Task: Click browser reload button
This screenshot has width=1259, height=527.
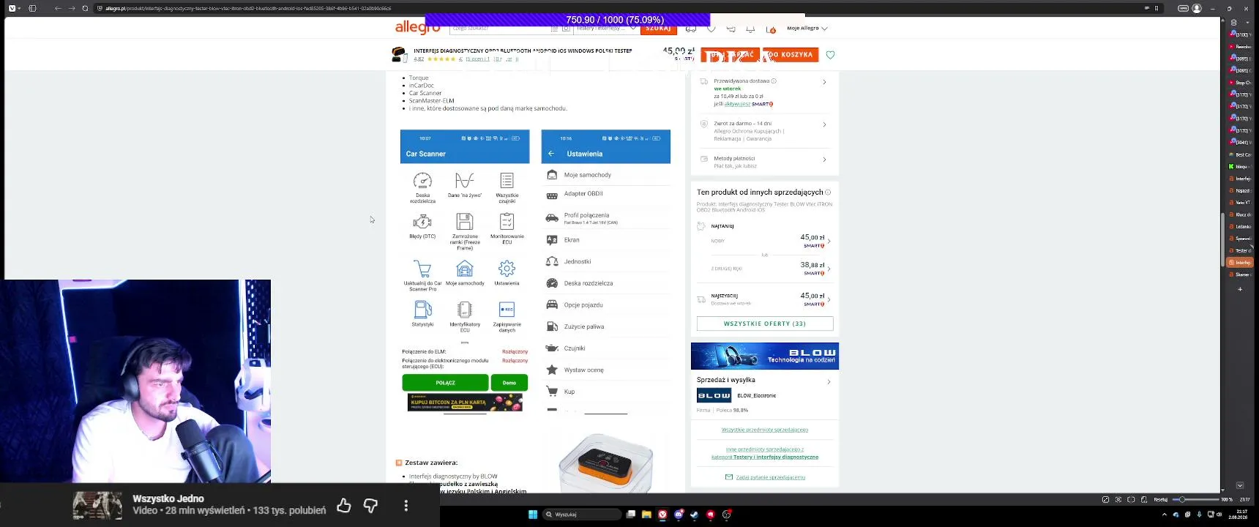Action: pos(85,8)
